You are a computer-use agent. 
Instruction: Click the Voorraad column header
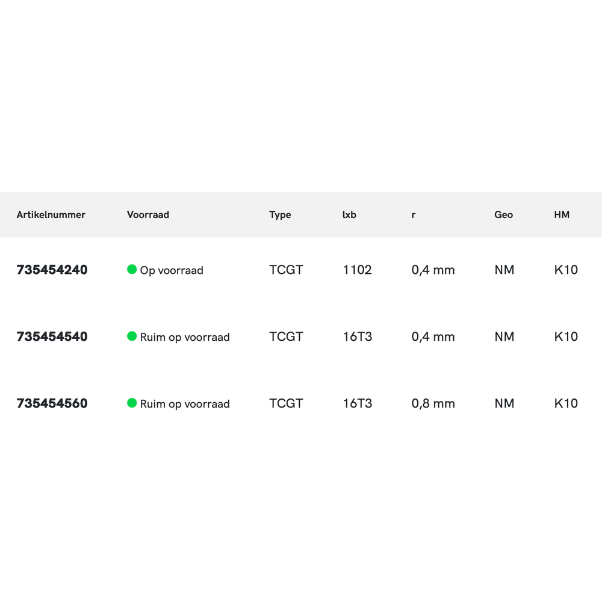click(148, 215)
